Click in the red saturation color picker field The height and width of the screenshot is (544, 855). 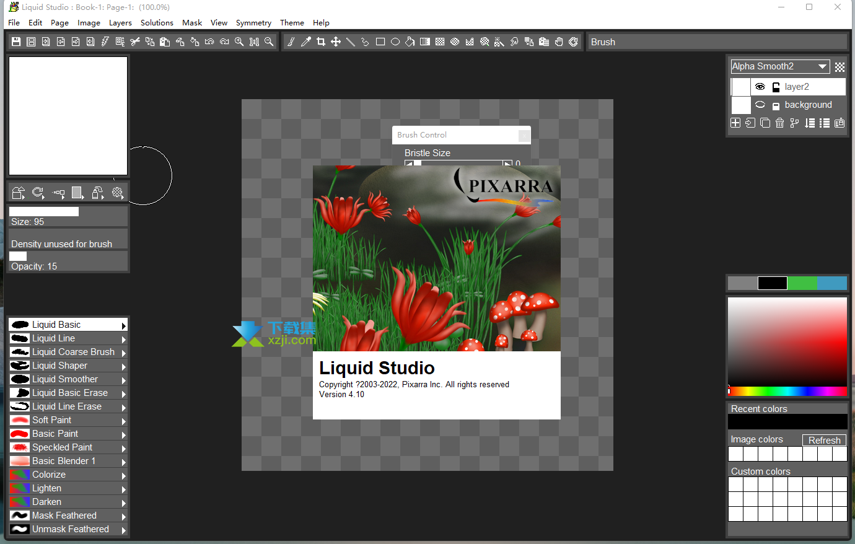(x=787, y=341)
